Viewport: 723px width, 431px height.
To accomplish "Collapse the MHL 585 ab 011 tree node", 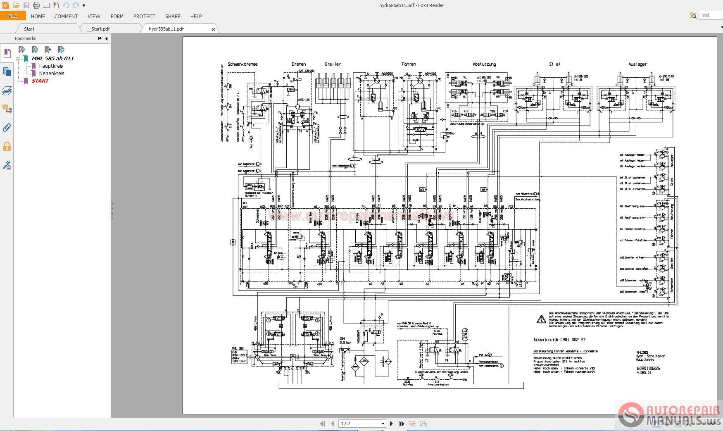I will (19, 59).
